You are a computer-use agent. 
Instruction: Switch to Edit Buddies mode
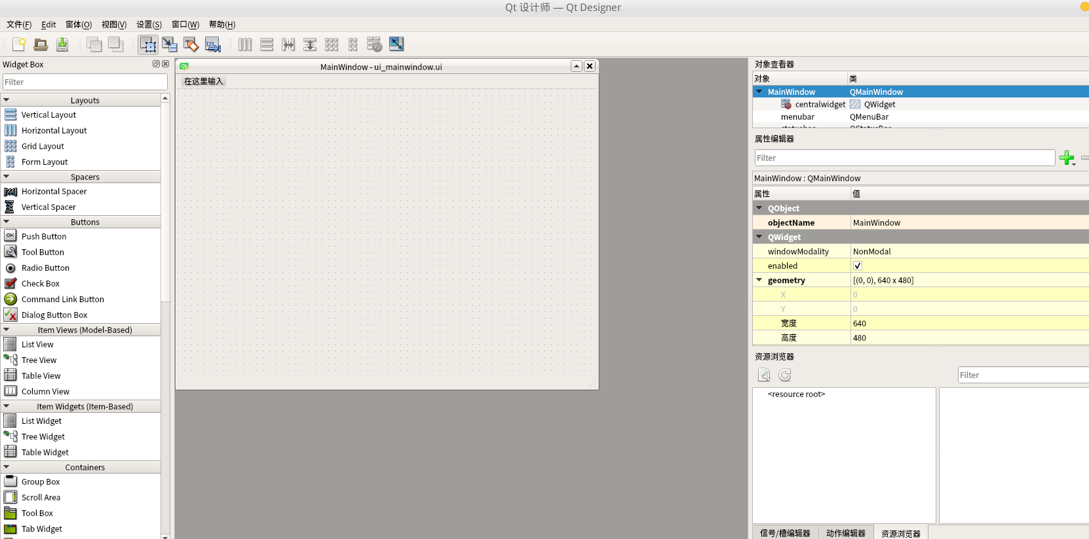click(x=191, y=44)
